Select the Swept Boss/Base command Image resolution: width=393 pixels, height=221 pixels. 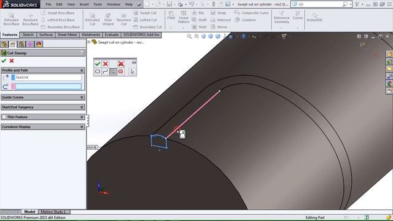coord(57,13)
